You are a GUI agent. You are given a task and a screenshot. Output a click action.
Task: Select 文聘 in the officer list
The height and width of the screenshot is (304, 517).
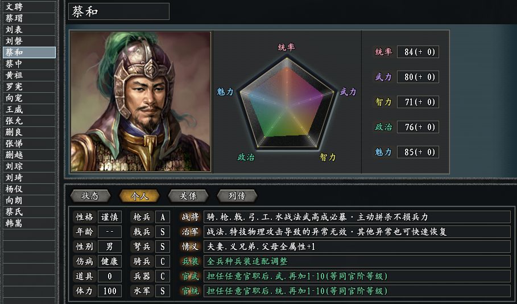(14, 7)
